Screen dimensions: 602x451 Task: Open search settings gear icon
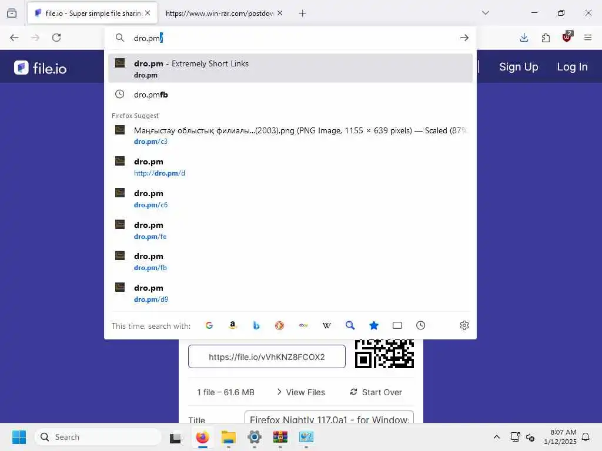pos(464,325)
